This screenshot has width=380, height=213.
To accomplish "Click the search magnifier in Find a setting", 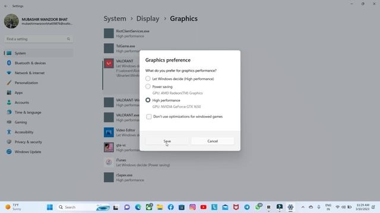I will point(68,39).
